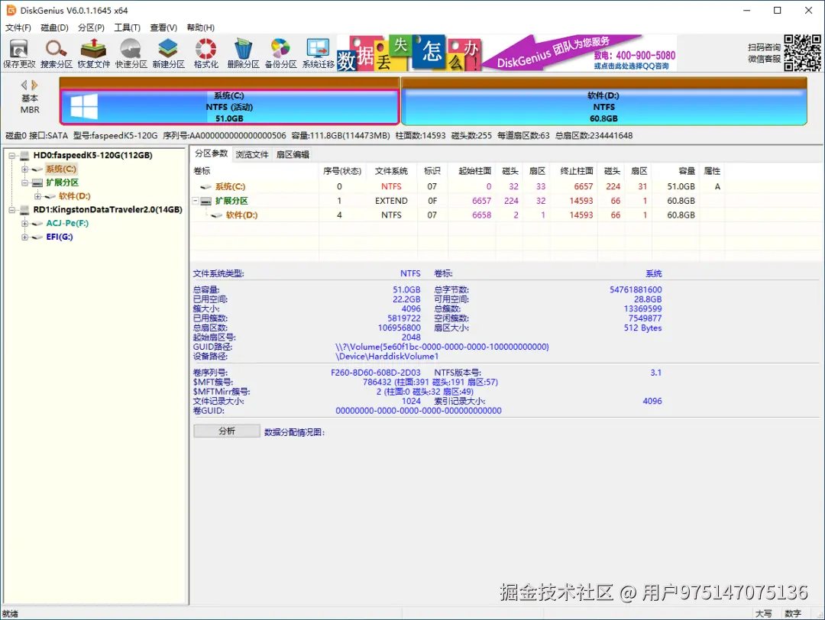Collapse the 扩展分区 node in disk tree
Screen dimensions: 825x620
(24, 183)
